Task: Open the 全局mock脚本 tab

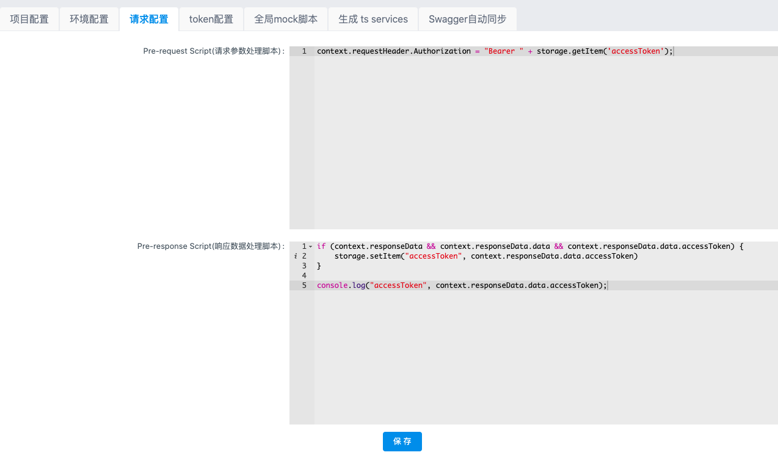Action: coord(286,19)
